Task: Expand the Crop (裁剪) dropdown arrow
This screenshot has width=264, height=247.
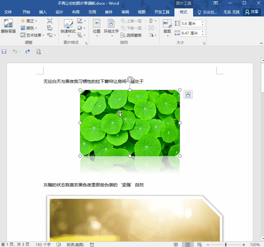Action: click(168, 36)
